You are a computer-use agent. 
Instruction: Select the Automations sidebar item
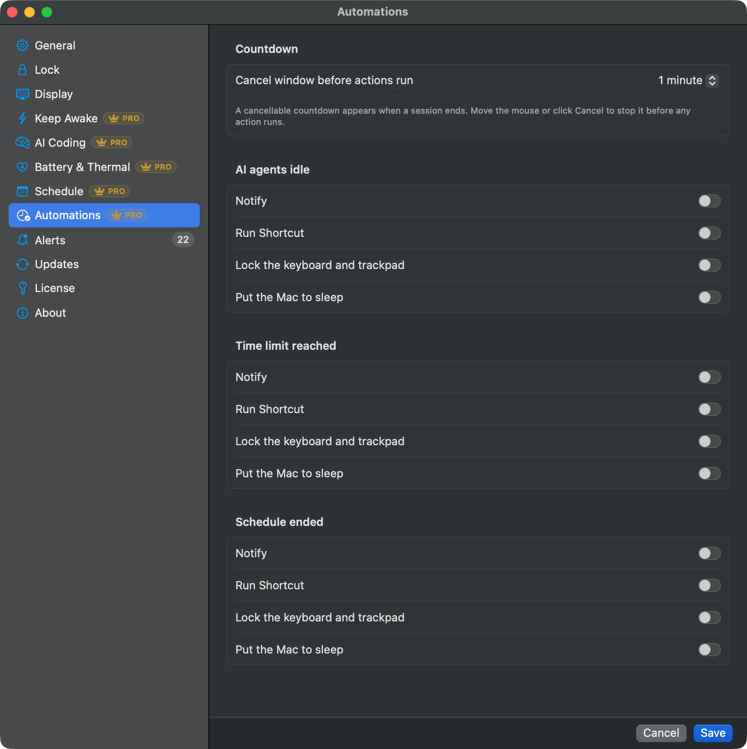(x=104, y=215)
